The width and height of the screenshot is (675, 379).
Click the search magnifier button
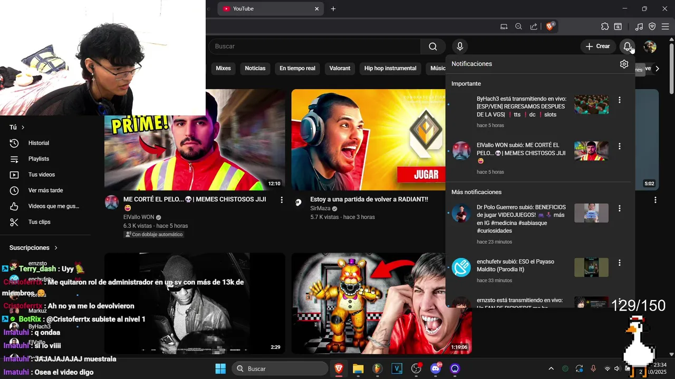(433, 46)
